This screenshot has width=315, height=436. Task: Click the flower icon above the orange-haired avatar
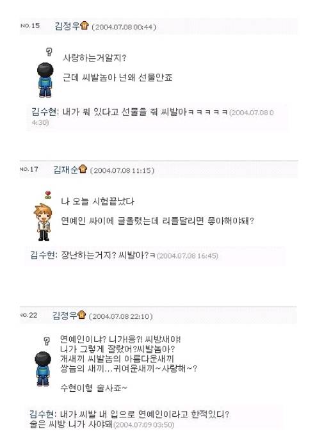tap(48, 195)
